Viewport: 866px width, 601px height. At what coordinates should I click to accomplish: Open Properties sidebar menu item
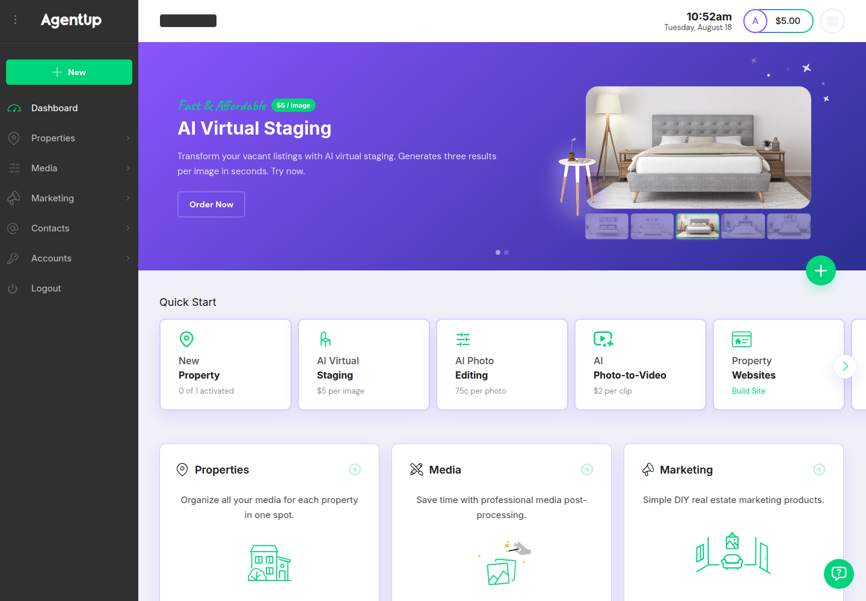click(x=69, y=138)
